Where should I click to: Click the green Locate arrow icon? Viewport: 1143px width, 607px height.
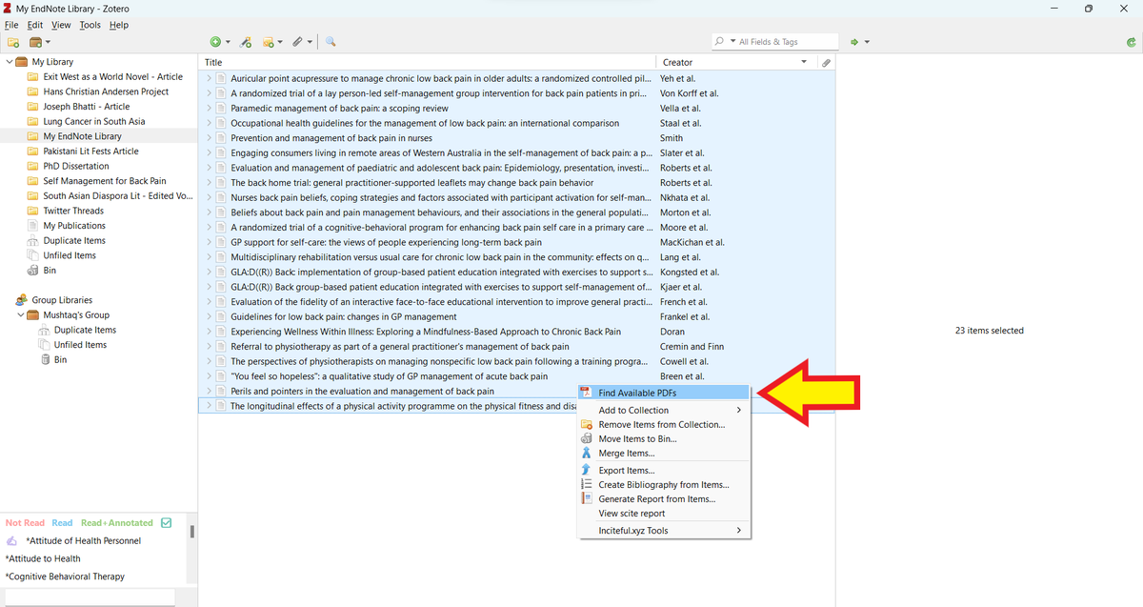(x=854, y=42)
